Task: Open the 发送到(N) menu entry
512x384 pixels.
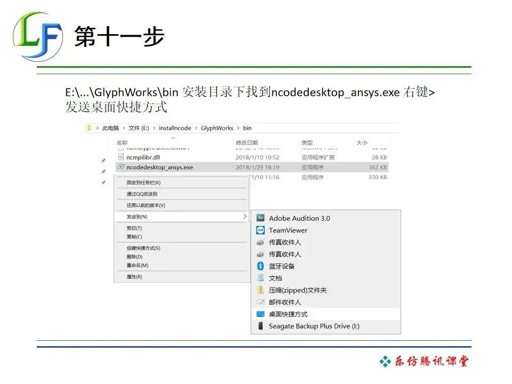Action: click(x=181, y=217)
